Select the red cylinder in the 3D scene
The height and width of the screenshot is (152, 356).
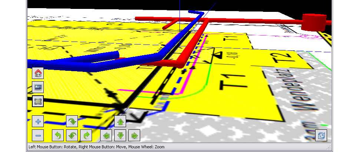314,22
